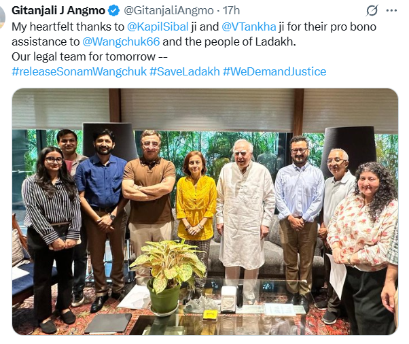The image size is (409, 344).
Task: Click the blue verified badge
Action: [113, 11]
